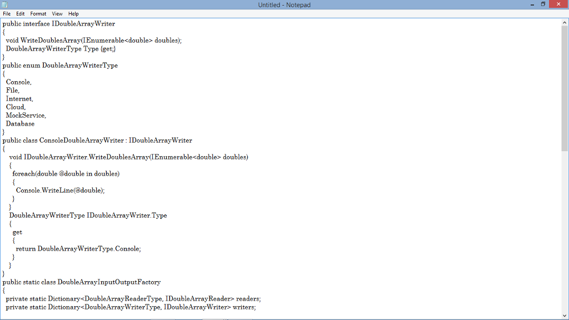The height and width of the screenshot is (320, 569).
Task: Open the View menu
Action: (x=57, y=14)
